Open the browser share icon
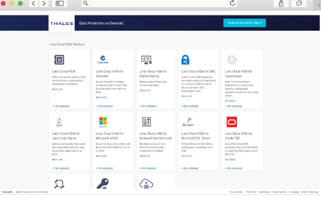Screen dimensions: 321x197 [281, 4]
